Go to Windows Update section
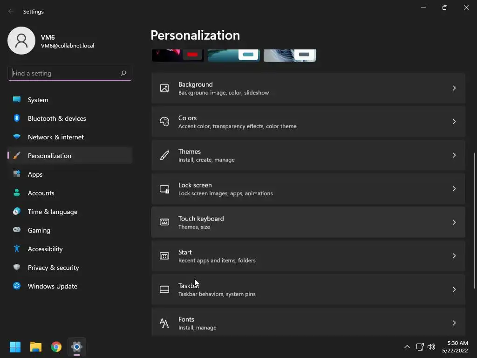 coord(52,286)
